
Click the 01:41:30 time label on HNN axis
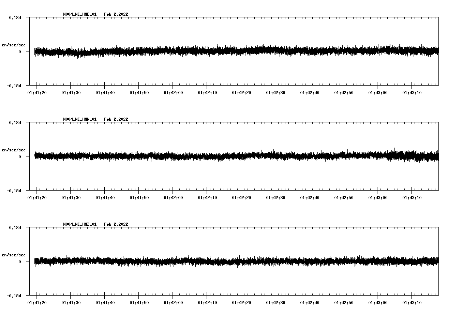click(x=71, y=198)
